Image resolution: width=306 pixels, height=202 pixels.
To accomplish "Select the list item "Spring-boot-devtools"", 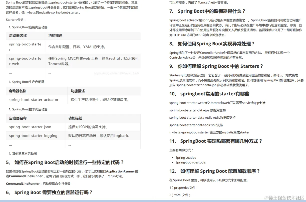I will 190,162.
